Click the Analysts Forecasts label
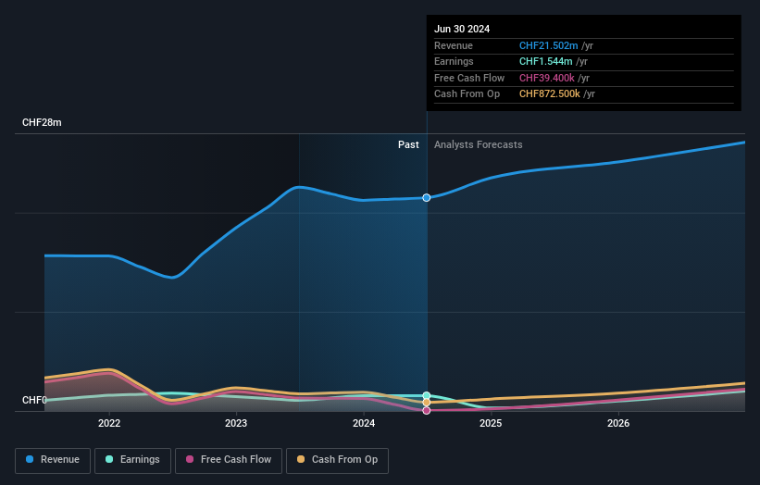Image resolution: width=760 pixels, height=485 pixels. tap(479, 145)
